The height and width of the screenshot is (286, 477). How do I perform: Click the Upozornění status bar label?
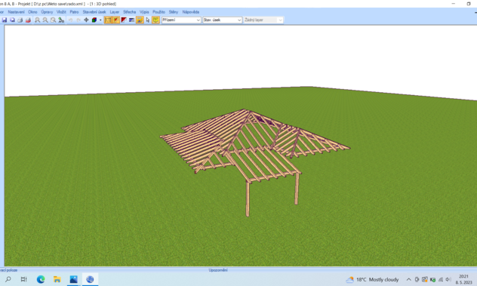coord(218,270)
